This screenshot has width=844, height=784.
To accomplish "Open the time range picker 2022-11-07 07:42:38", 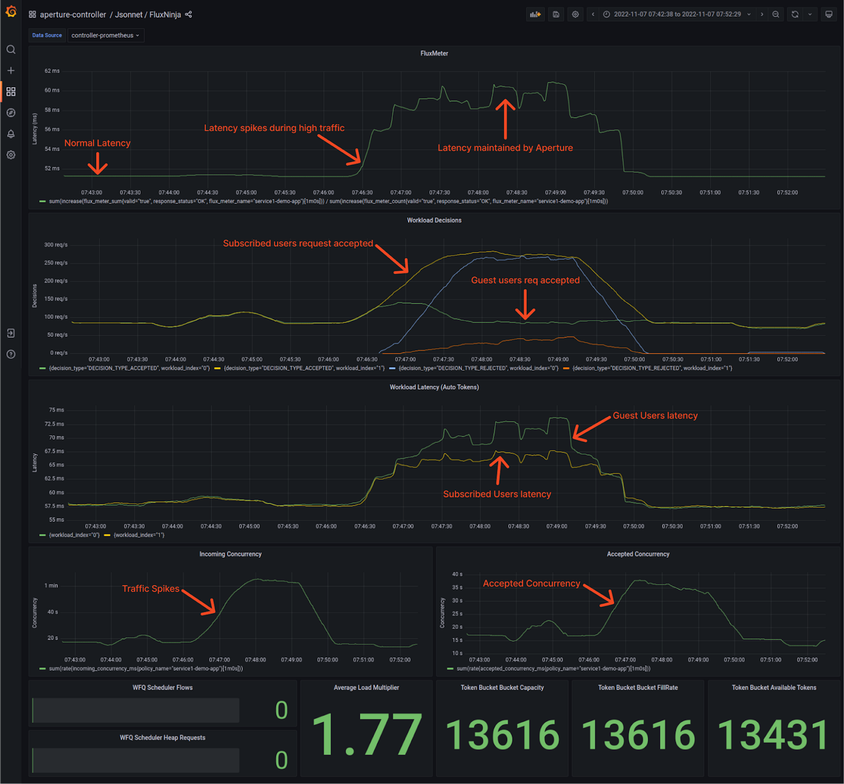I will point(677,14).
